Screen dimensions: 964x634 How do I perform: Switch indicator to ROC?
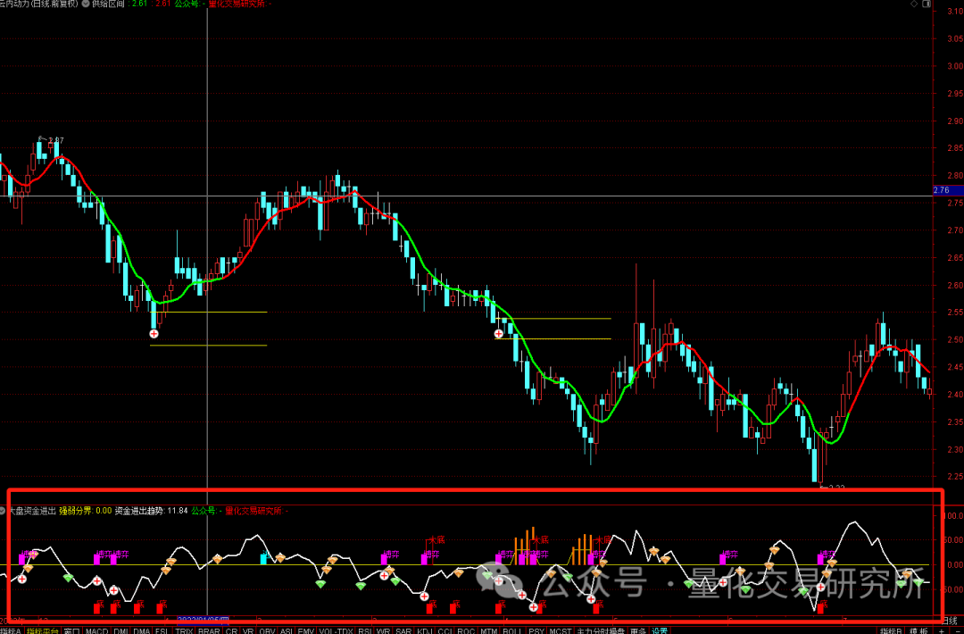click(466, 631)
